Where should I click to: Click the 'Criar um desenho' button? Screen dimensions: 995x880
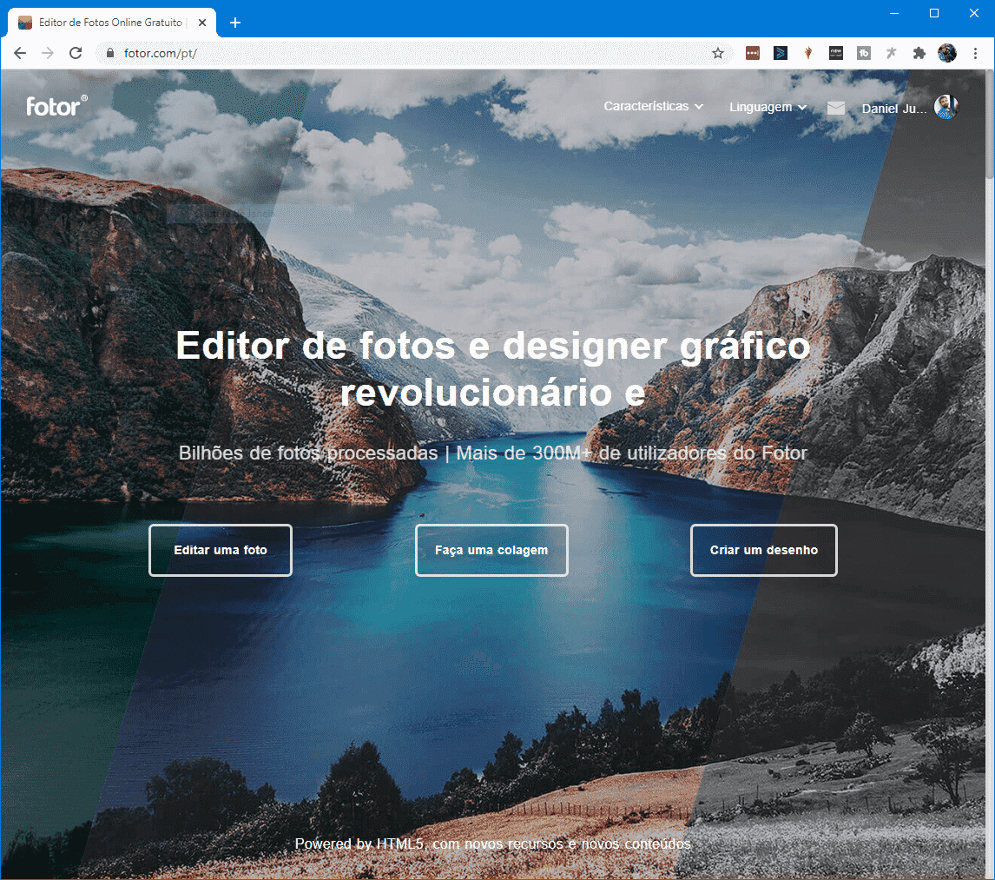[x=764, y=550]
